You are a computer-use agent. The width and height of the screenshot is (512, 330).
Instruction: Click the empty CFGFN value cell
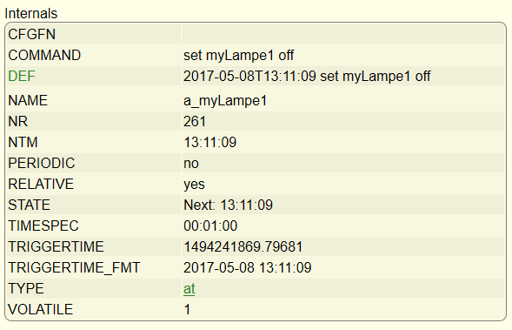pyautogui.click(x=343, y=34)
